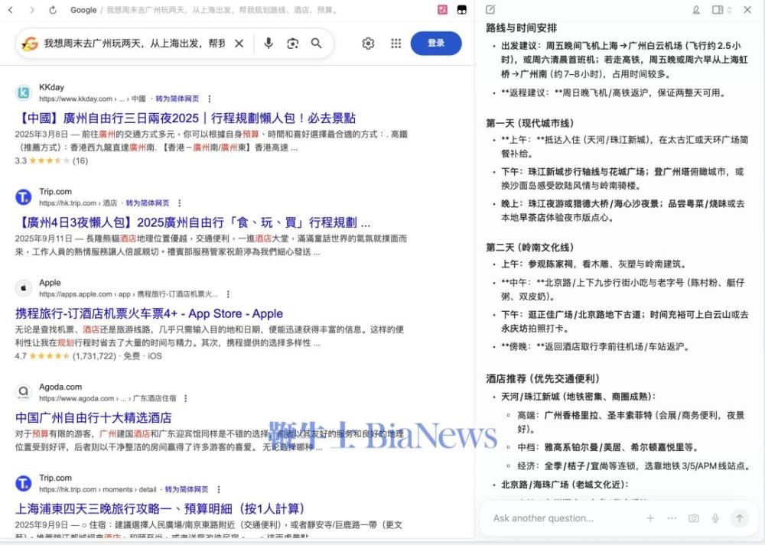Open Google Lens image search
This screenshot has width=765, height=545.
[292, 44]
